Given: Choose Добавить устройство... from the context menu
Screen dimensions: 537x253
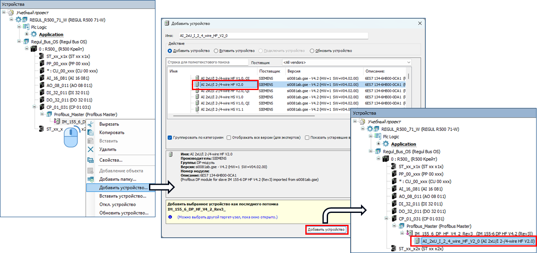Looking at the screenshot, I should coord(123,187).
